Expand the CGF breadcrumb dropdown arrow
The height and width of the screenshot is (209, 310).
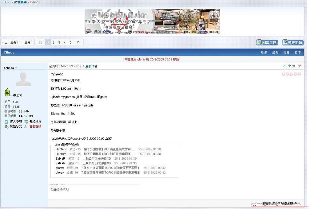(9, 2)
